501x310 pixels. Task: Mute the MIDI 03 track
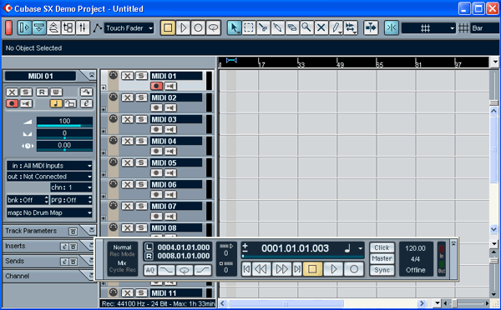point(128,119)
